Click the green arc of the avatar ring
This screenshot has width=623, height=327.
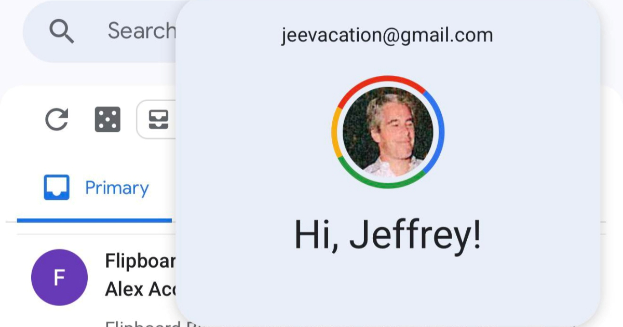(x=387, y=183)
